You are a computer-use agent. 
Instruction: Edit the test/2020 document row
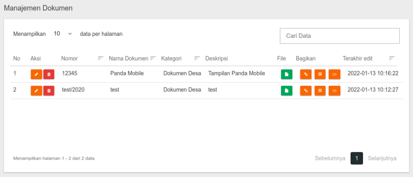click(x=36, y=91)
